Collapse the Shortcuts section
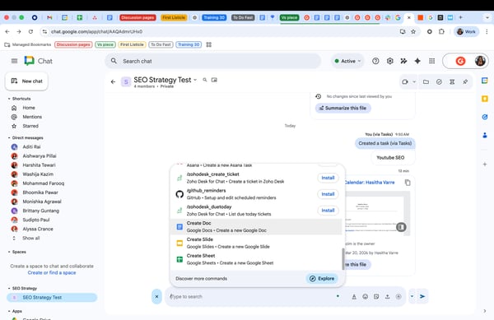Screen dimensions: 494x320 [9, 99]
